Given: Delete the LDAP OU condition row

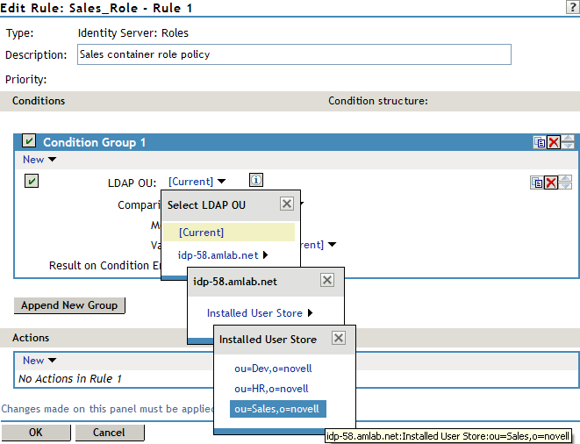Looking at the screenshot, I should (551, 183).
